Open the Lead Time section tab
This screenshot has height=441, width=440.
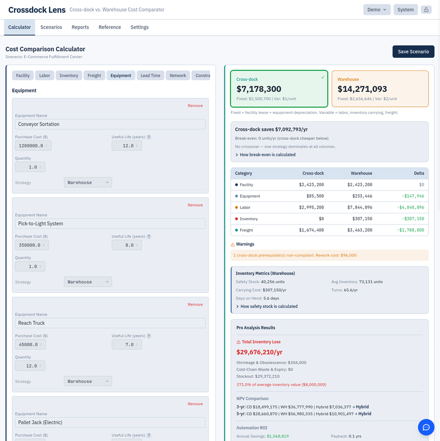click(150, 75)
